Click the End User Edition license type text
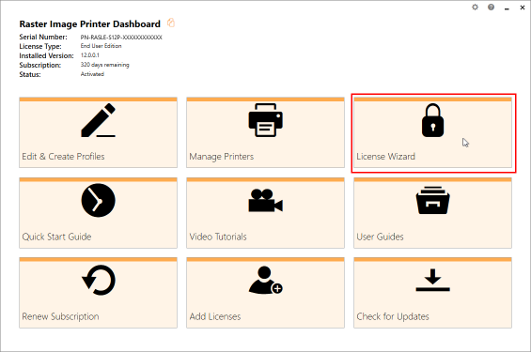The height and width of the screenshot is (352, 531). click(101, 46)
